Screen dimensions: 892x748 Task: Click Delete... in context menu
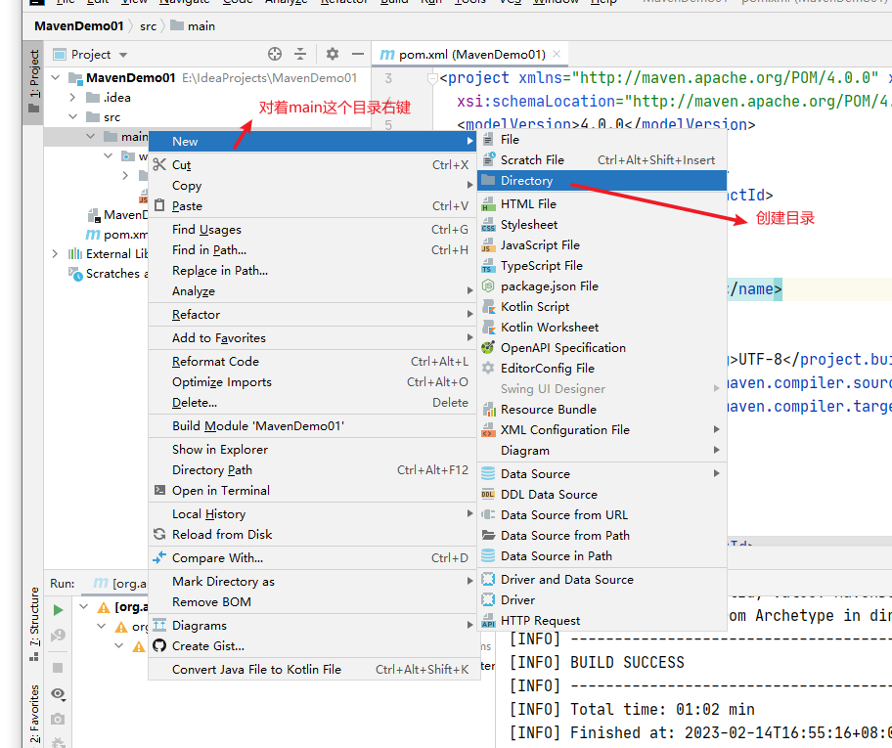click(312, 402)
